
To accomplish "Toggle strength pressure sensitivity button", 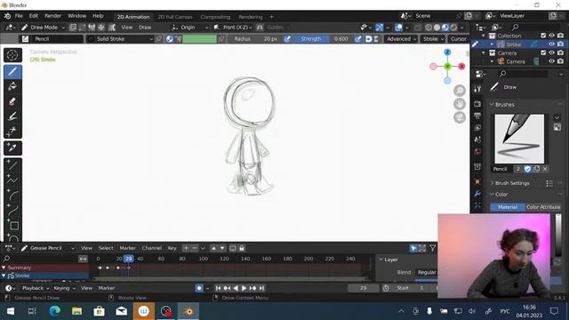I will coord(358,39).
